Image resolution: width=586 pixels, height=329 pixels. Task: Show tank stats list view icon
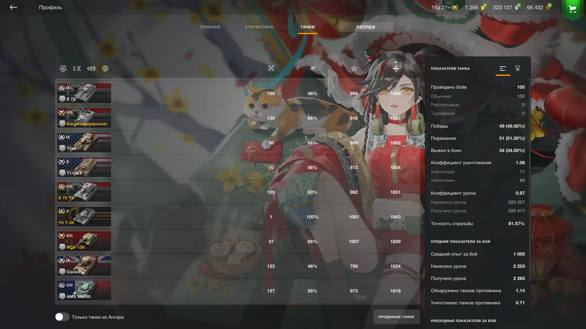(503, 69)
